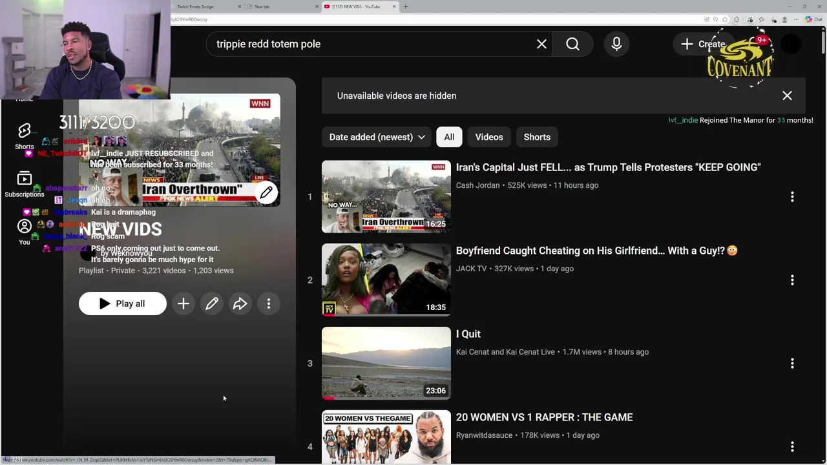Add videos to playlist with plus icon

pyautogui.click(x=183, y=304)
